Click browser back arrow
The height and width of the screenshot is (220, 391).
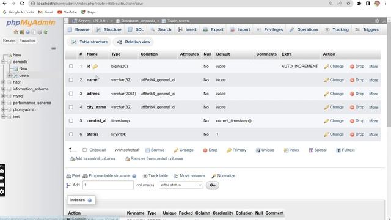[4, 4]
